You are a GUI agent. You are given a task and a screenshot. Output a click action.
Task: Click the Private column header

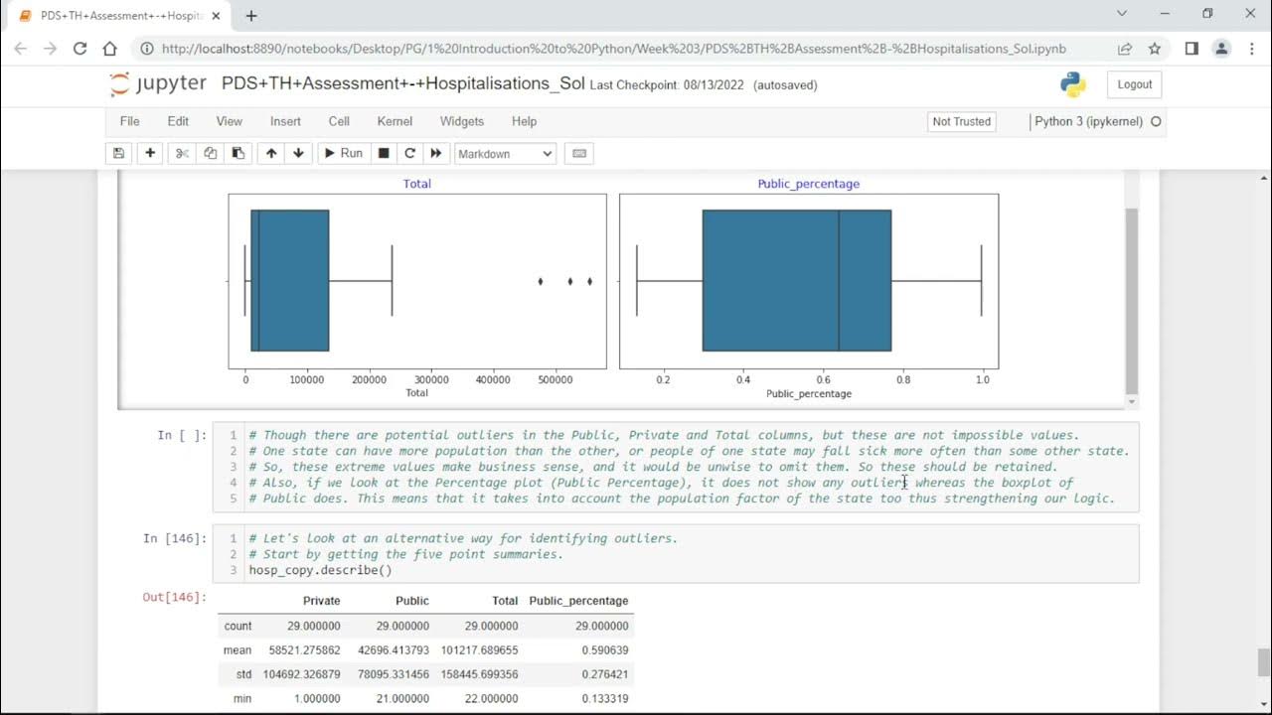click(321, 601)
